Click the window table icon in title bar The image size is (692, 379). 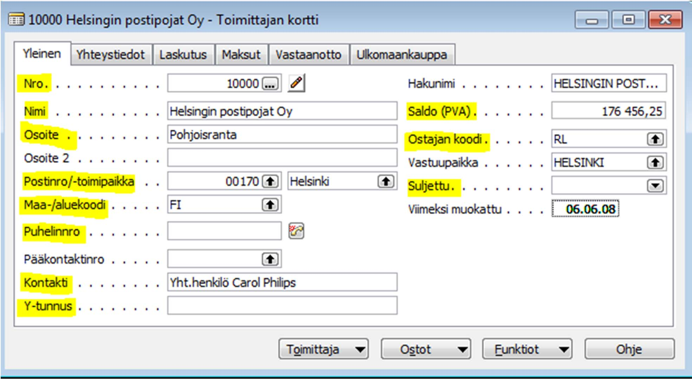click(x=16, y=19)
